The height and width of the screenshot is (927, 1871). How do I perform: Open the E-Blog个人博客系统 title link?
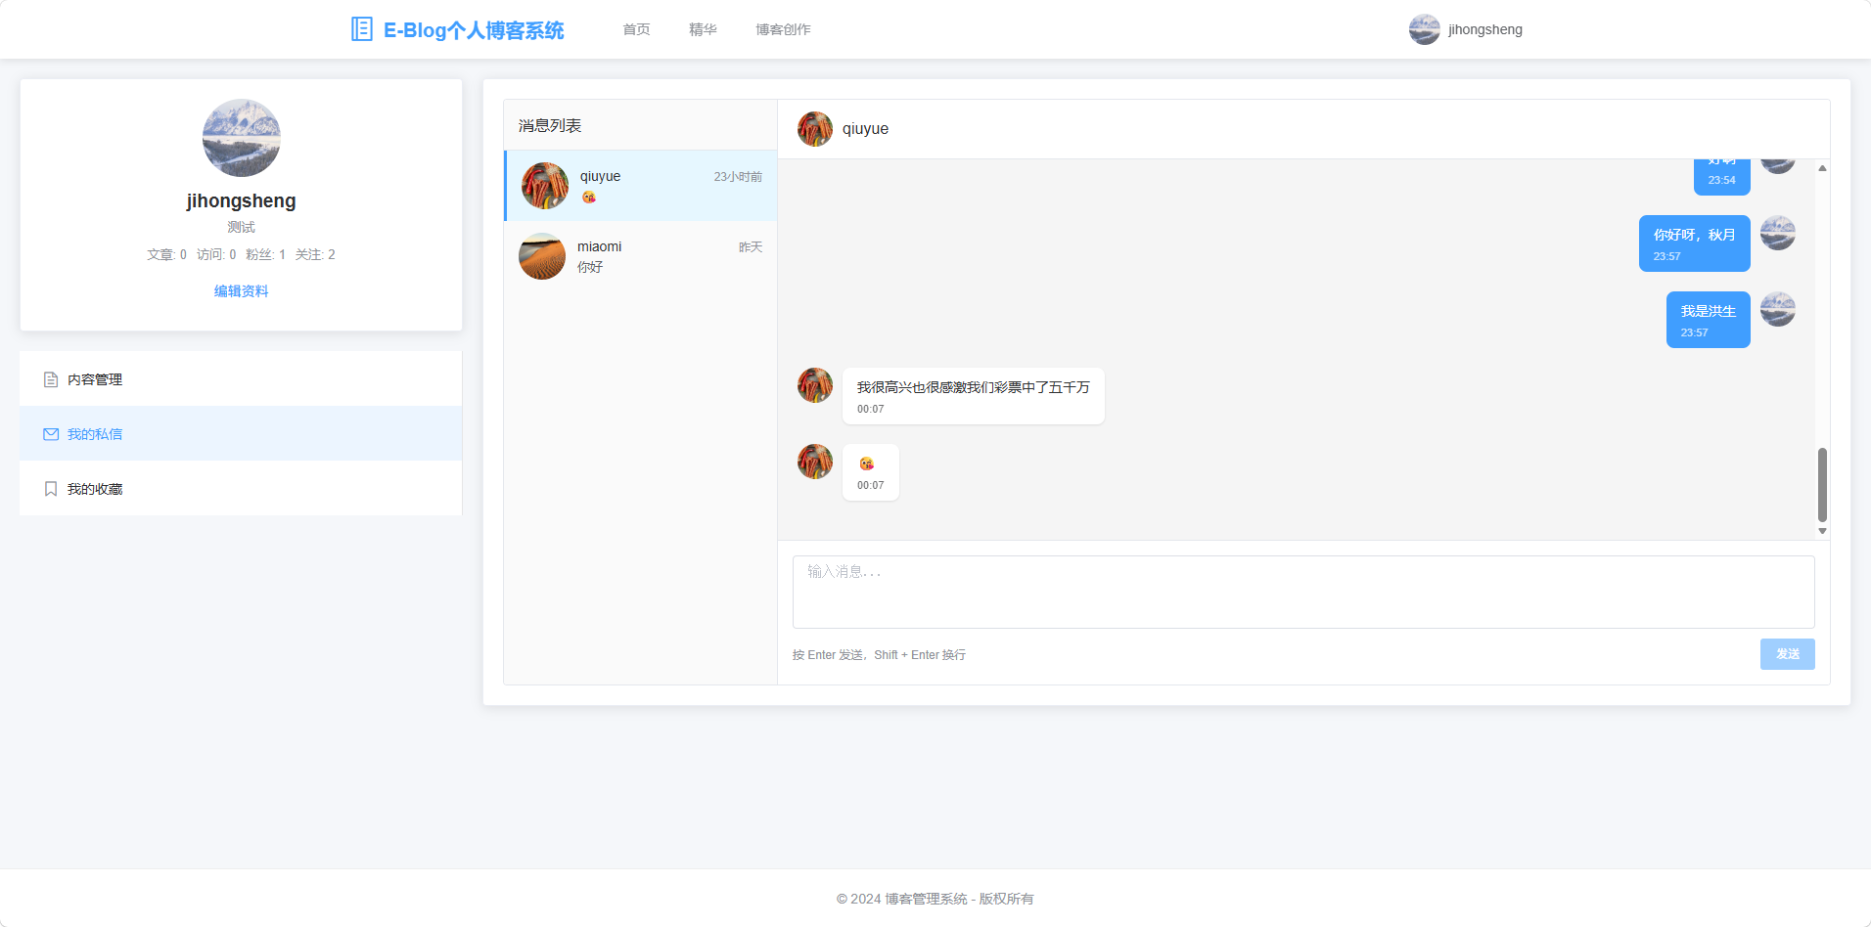[x=474, y=30]
